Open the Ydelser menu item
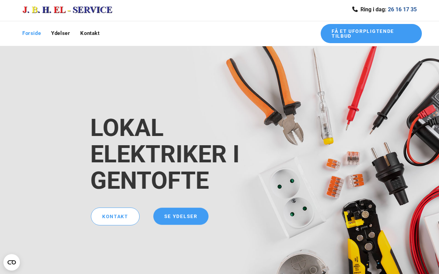 [60, 33]
